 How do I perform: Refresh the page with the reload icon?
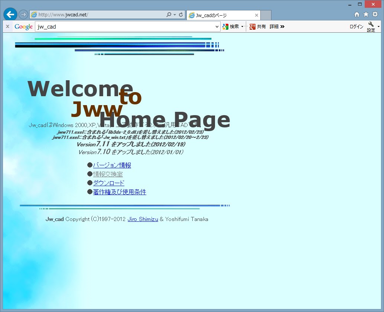pos(181,15)
